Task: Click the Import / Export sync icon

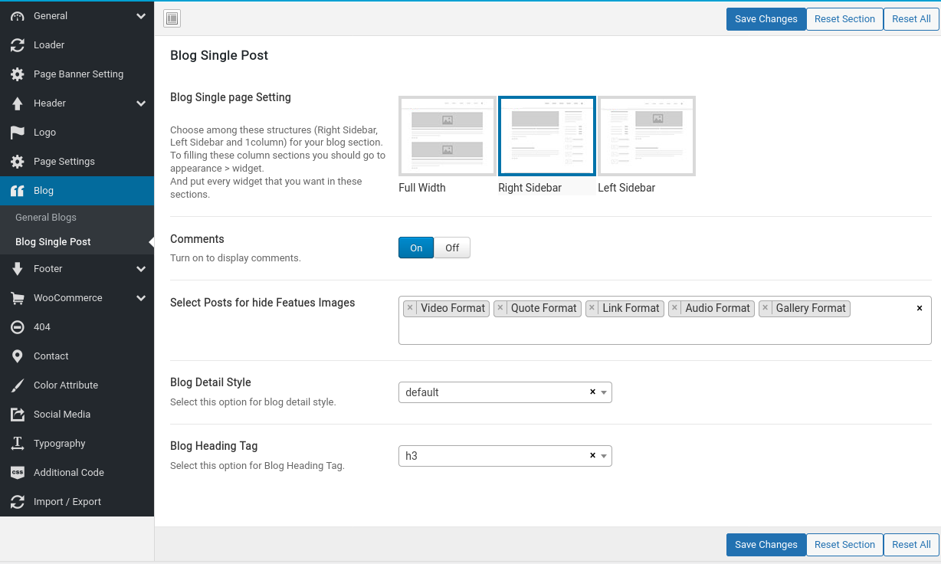Action: (x=18, y=502)
